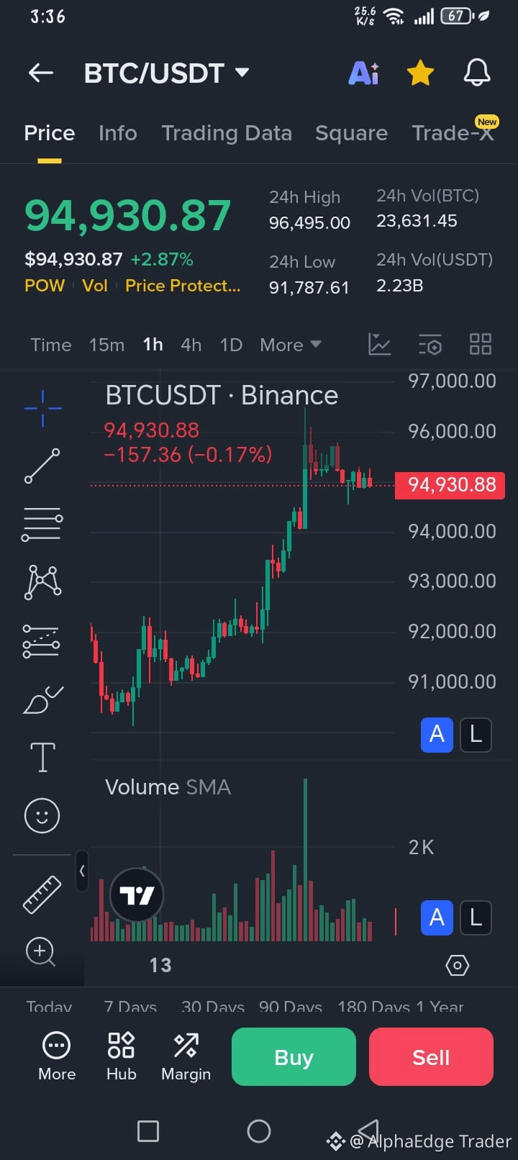Viewport: 518px width, 1160px height.
Task: Select the 4h interval
Action: tap(191, 345)
